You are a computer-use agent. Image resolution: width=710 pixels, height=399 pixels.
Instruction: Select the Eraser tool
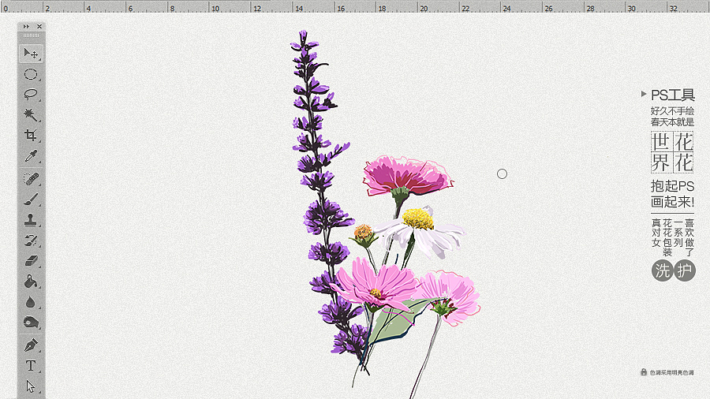31,260
